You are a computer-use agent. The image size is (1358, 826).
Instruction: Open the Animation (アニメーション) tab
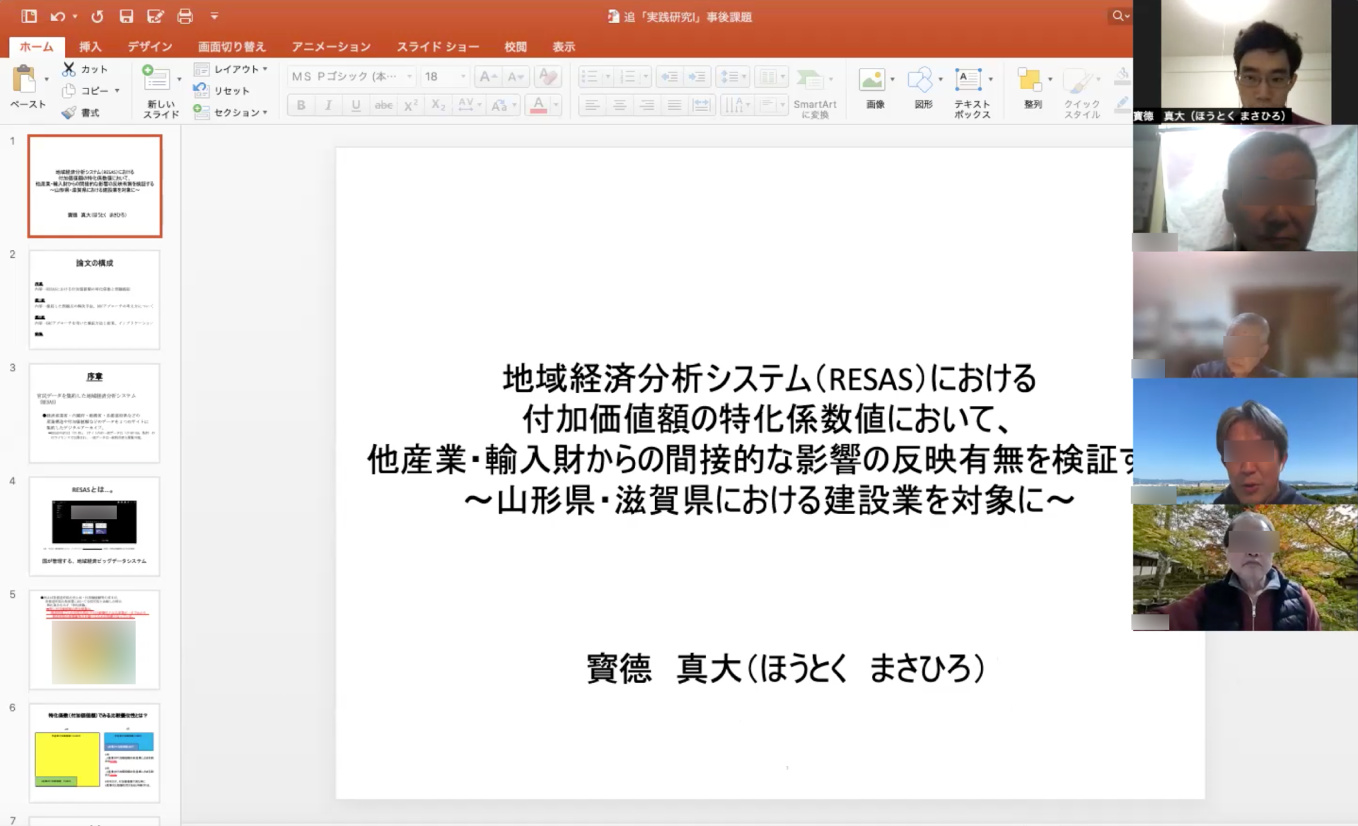[331, 47]
